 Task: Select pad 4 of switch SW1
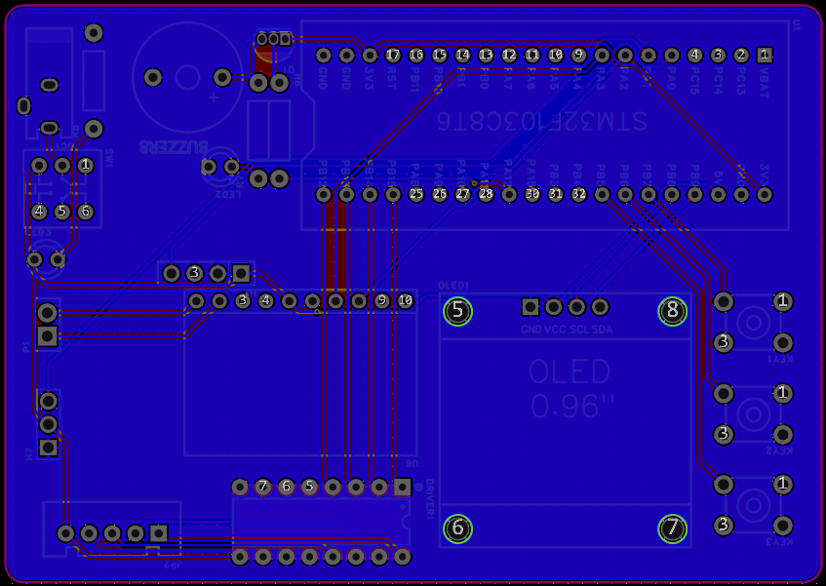(x=39, y=212)
